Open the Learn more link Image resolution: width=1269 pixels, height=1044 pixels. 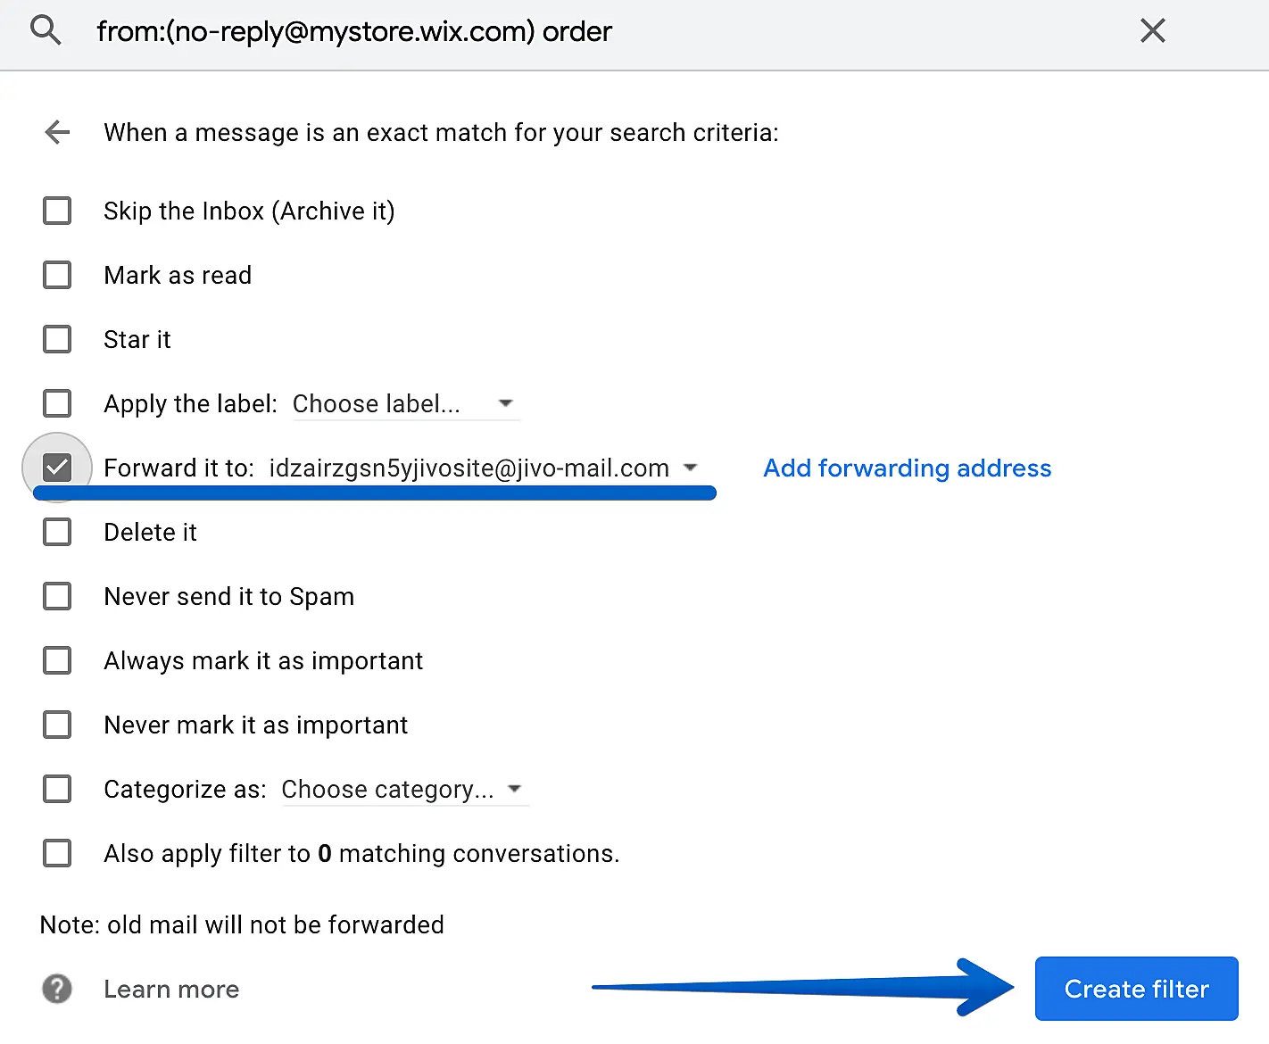point(171,989)
